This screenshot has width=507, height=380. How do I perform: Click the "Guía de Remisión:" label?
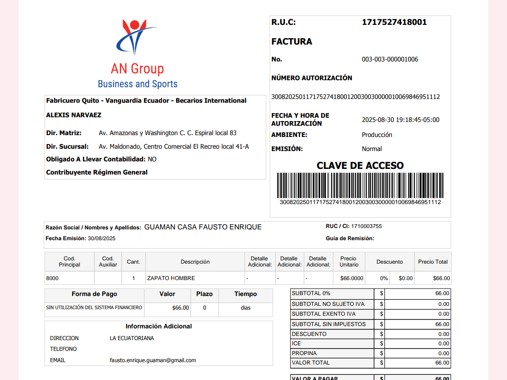[x=350, y=238]
